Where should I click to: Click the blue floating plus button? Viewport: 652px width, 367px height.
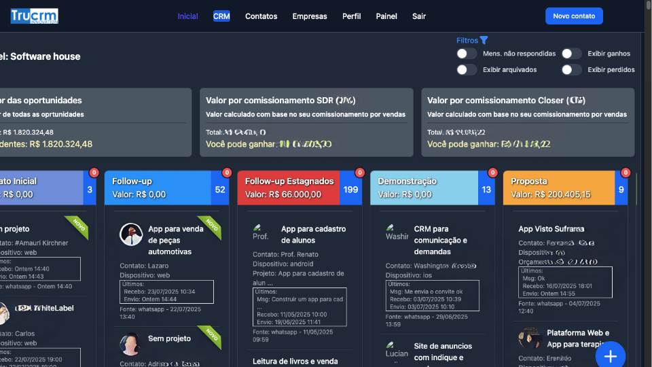click(610, 356)
